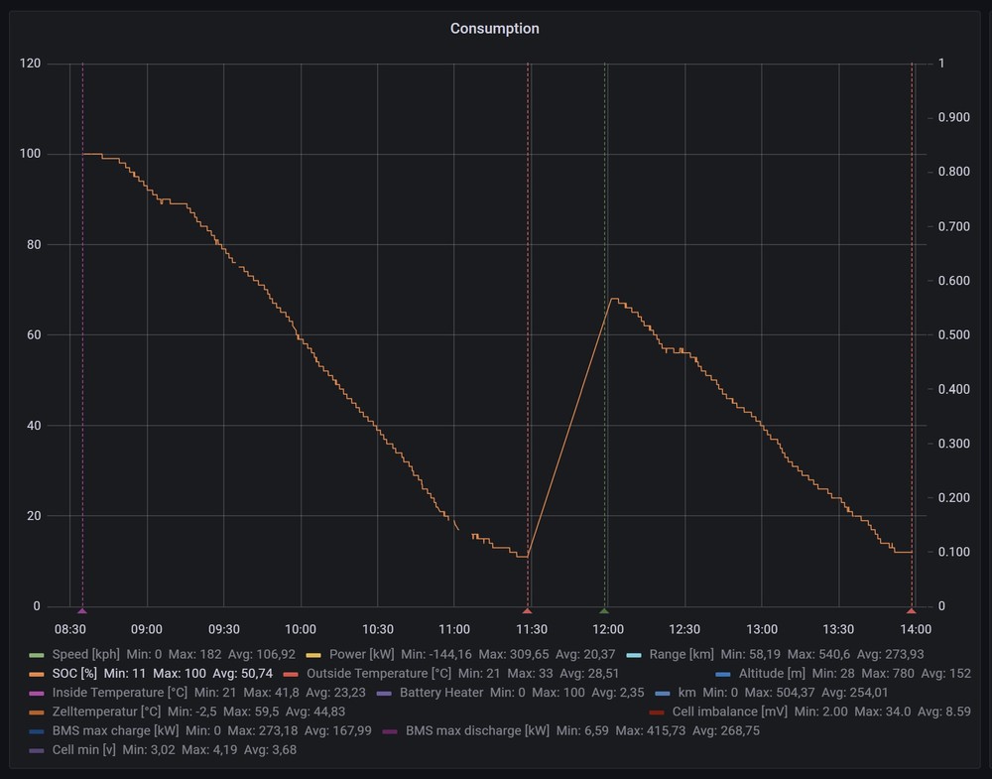This screenshot has width=992, height=779.
Task: Open the Cell imbalance [mV] color swatch
Action: tap(657, 712)
